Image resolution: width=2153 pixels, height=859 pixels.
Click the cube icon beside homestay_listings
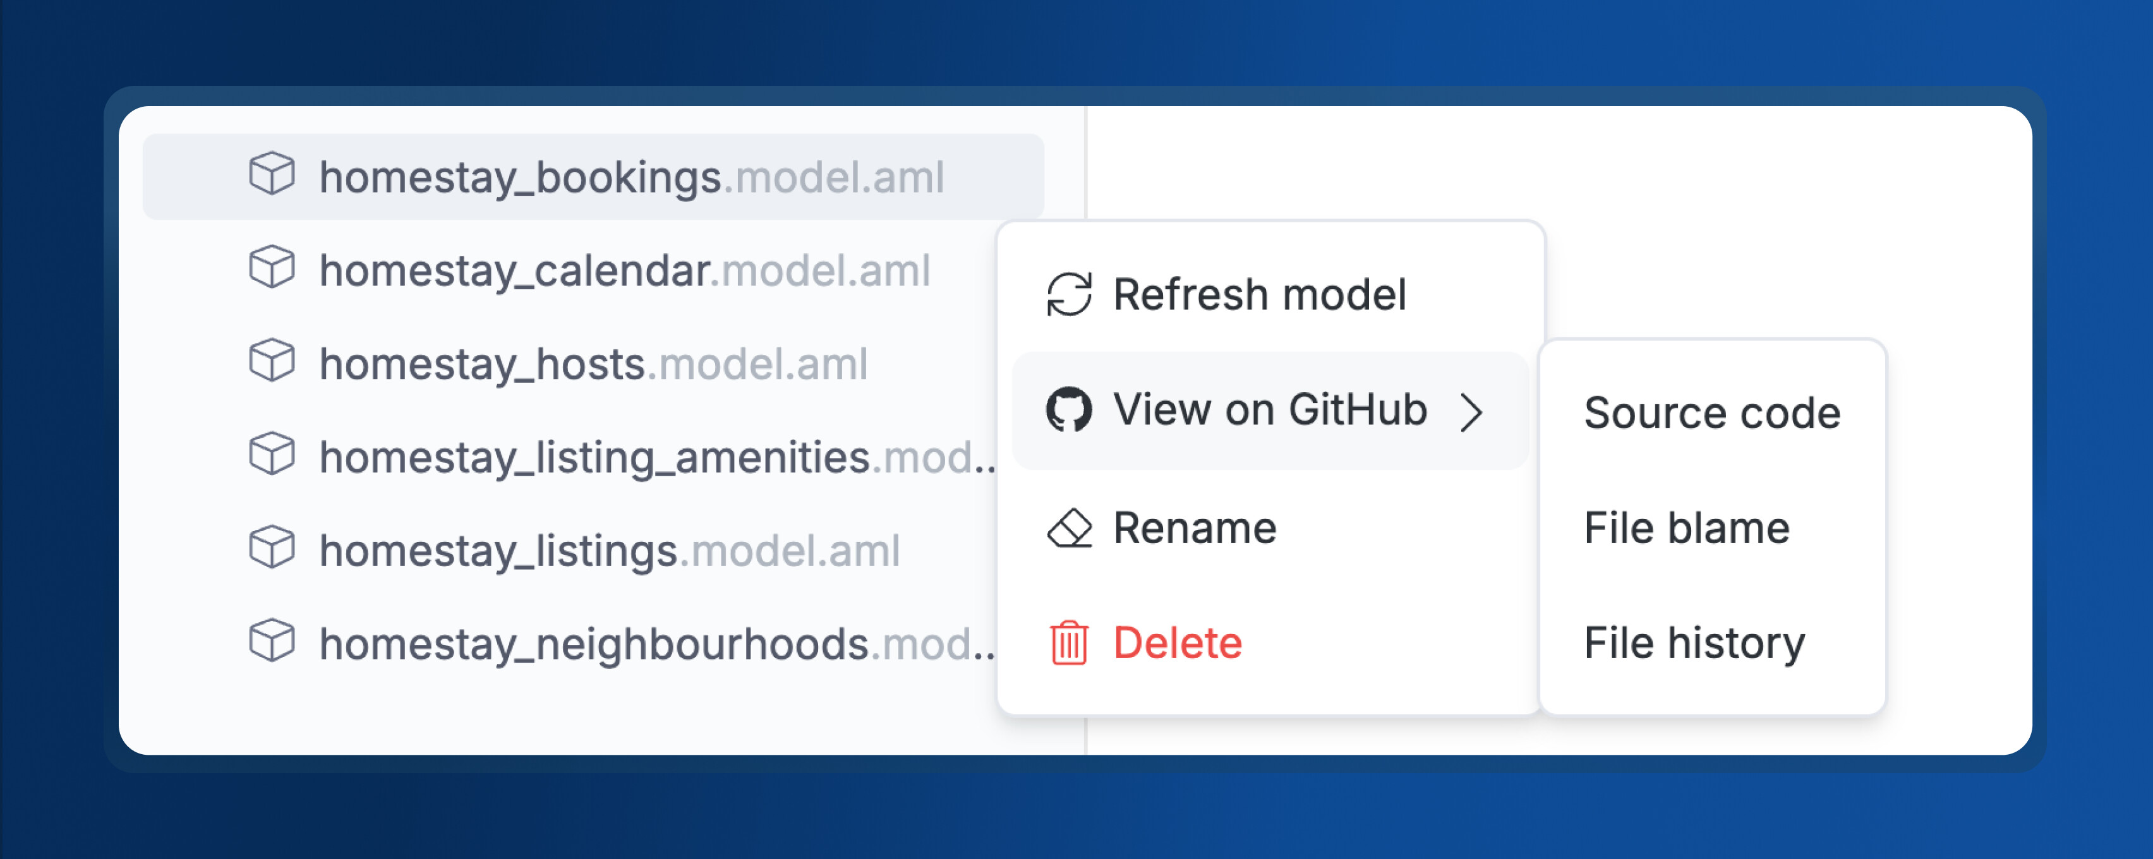272,548
